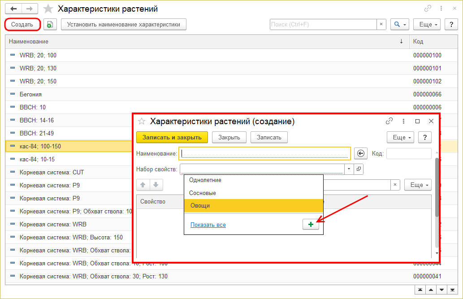Image resolution: width=463 pixels, height=299 pixels.
Task: Focus the Наименование input field
Action: coord(264,153)
